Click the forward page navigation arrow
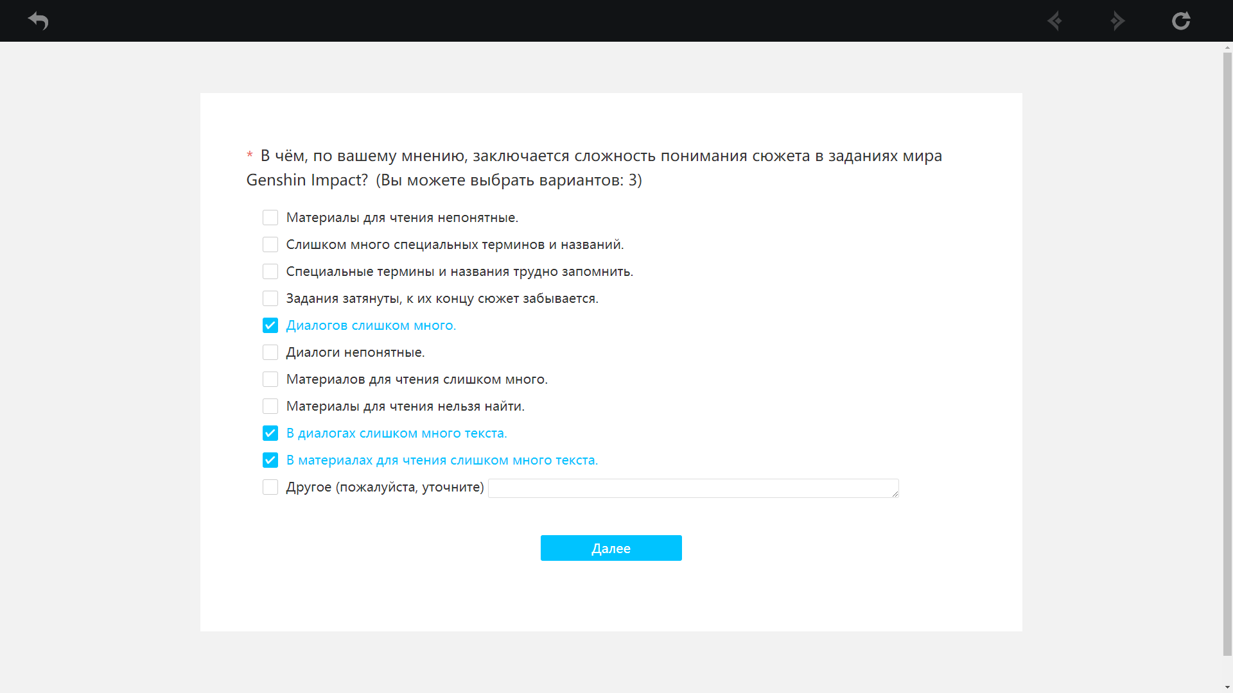Viewport: 1233px width, 693px height. pos(1117,21)
